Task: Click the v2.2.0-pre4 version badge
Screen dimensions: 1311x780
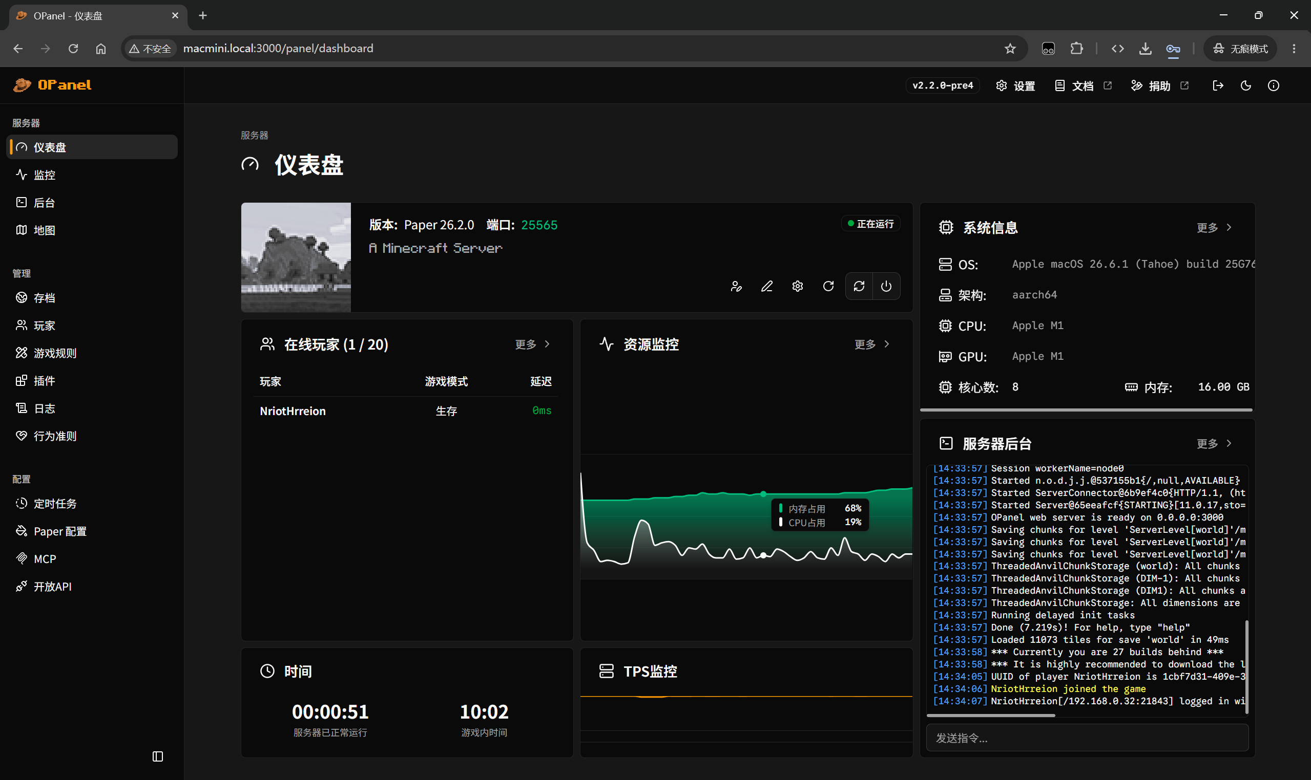Action: point(943,85)
